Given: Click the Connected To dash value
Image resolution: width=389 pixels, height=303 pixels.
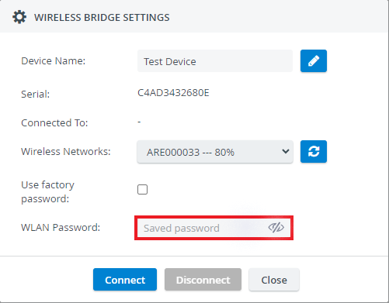Looking at the screenshot, I should tap(139, 122).
